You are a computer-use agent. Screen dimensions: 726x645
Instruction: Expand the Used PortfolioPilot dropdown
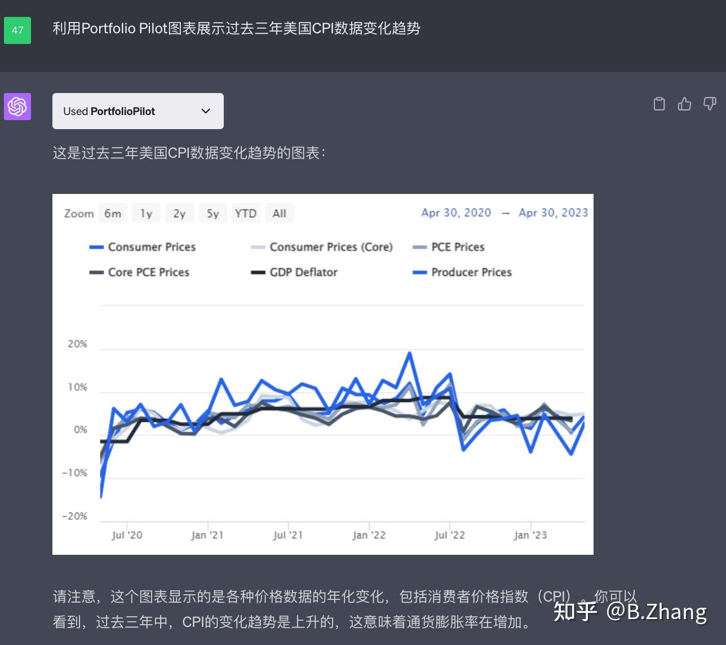pos(138,111)
